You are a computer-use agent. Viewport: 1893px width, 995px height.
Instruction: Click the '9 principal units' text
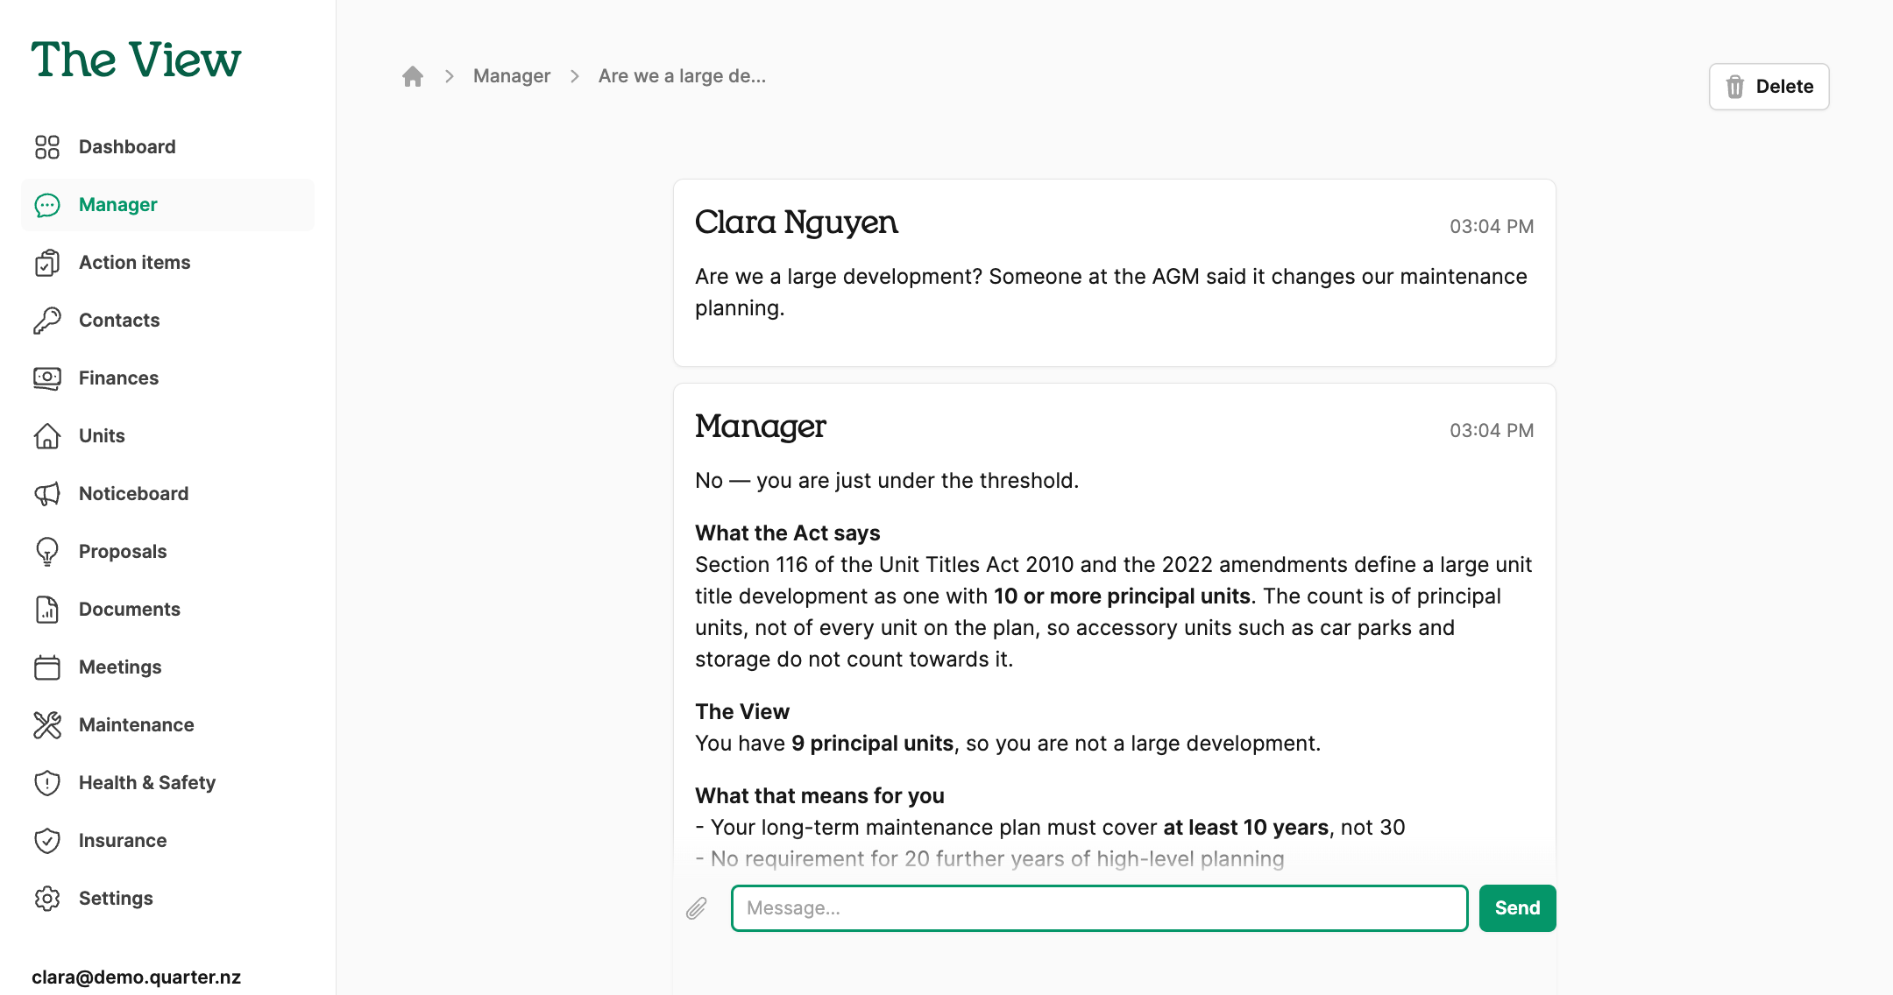pyautogui.click(x=872, y=744)
